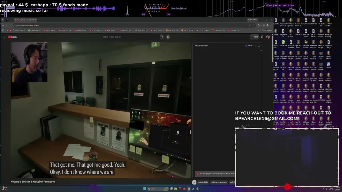The height and width of the screenshot is (192, 342).
Task: Start voice search with the microphone icon
Action: tap(168, 37)
